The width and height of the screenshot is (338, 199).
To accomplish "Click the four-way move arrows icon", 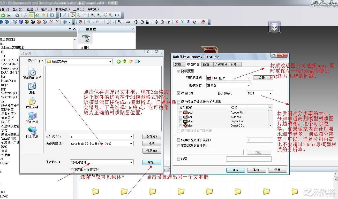I will click(x=136, y=22).
